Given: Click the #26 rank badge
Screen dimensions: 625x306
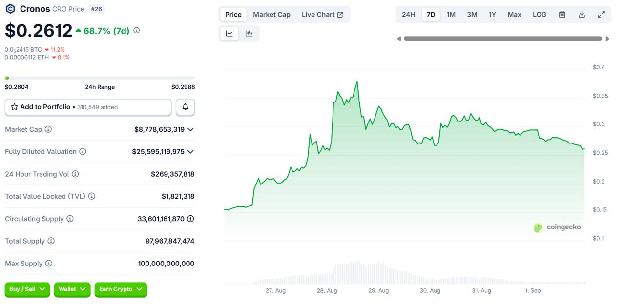Looking at the screenshot, I should click(97, 9).
